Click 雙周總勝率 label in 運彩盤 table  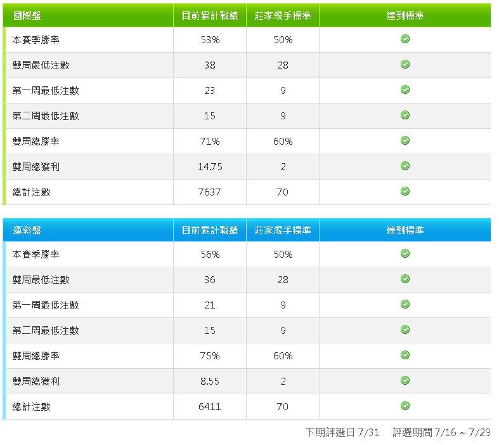point(36,356)
